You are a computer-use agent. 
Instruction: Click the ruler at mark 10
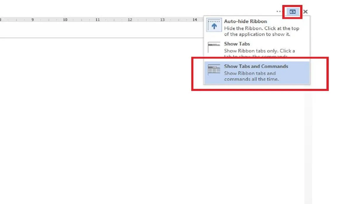[x=65, y=20]
